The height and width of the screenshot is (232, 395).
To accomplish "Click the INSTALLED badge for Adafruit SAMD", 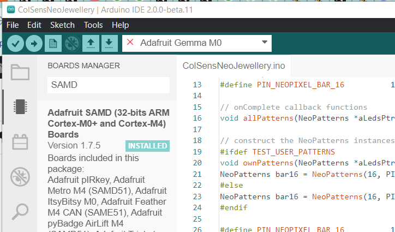I will click(x=147, y=146).
